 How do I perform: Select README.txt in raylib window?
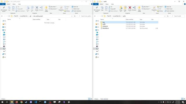point(105,28)
